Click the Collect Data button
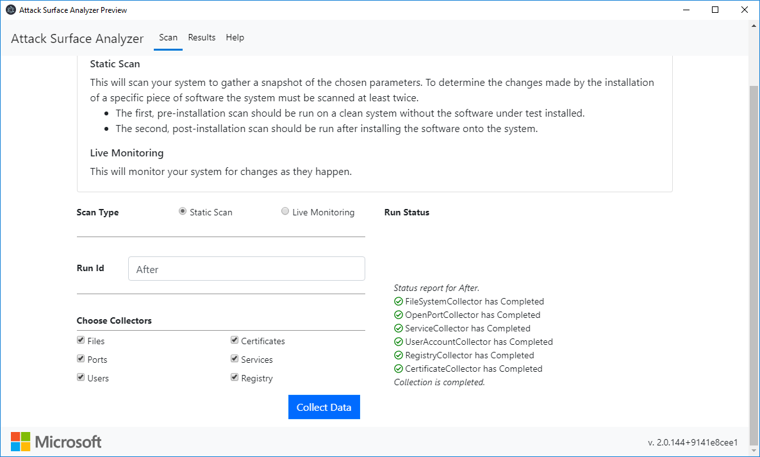Screen dimensions: 760x457 324,407
